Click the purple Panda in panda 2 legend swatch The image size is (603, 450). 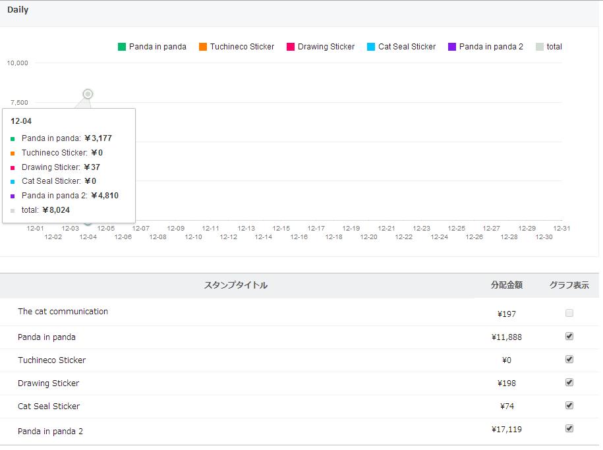click(x=452, y=47)
